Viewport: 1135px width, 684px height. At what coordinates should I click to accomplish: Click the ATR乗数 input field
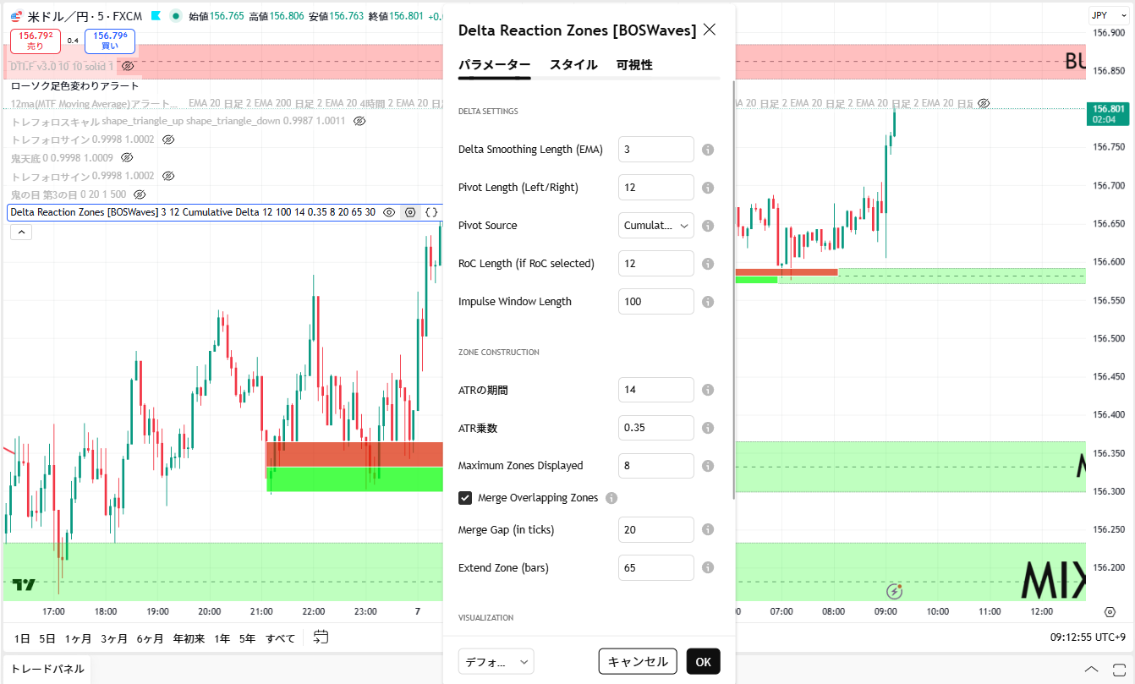(x=655, y=428)
